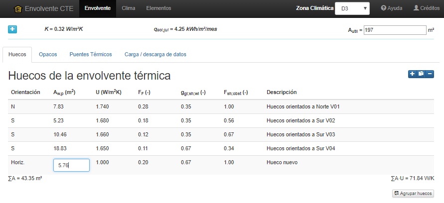The width and height of the screenshot is (444, 203).
Task: Open the Zona Climática D3 dropdown
Action: pos(352,8)
